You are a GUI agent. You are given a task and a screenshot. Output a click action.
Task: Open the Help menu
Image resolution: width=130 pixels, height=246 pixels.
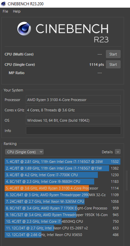tap(17, 11)
